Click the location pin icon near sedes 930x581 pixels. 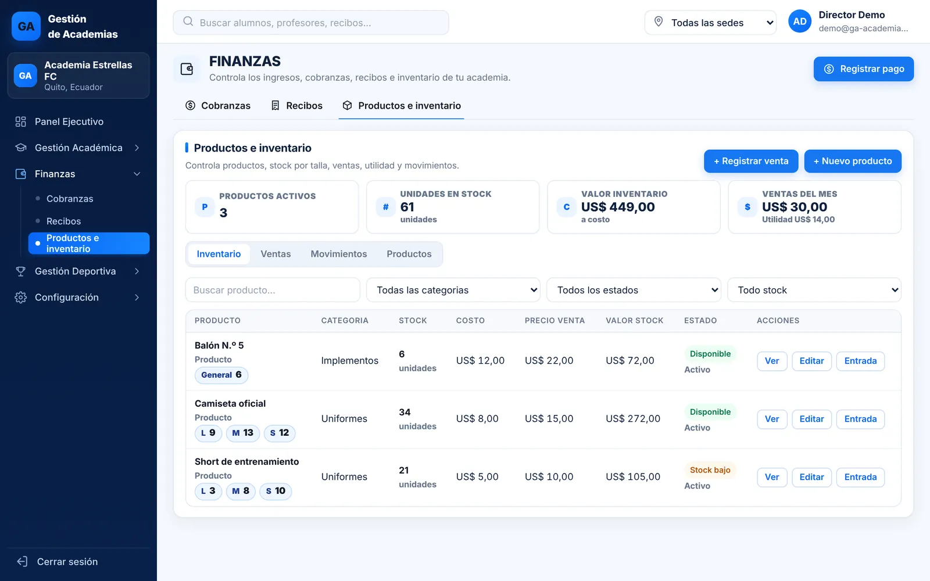click(x=659, y=22)
